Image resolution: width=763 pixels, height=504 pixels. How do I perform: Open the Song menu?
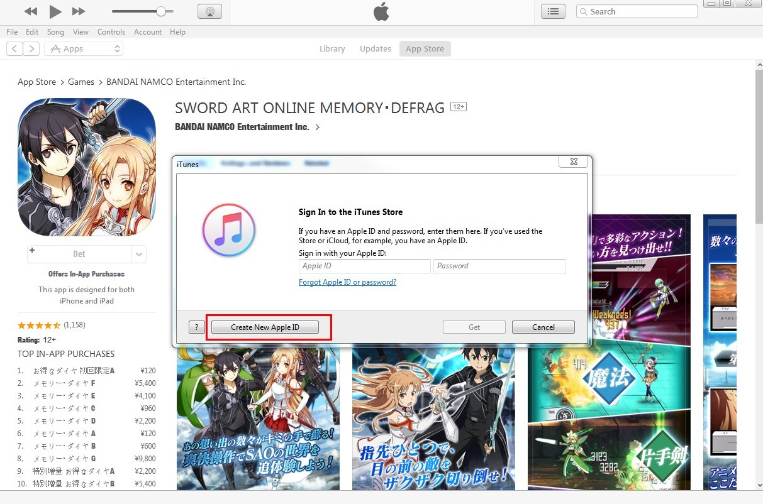pos(55,32)
